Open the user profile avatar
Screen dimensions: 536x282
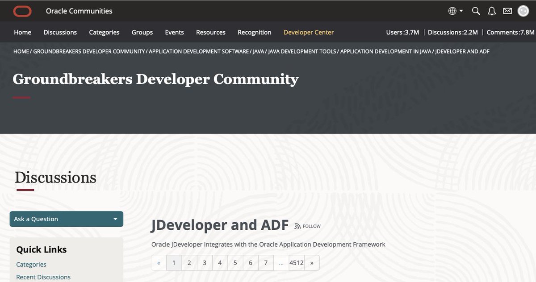[x=523, y=11]
